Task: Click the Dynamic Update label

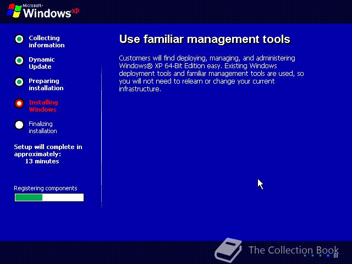Action: (42, 63)
